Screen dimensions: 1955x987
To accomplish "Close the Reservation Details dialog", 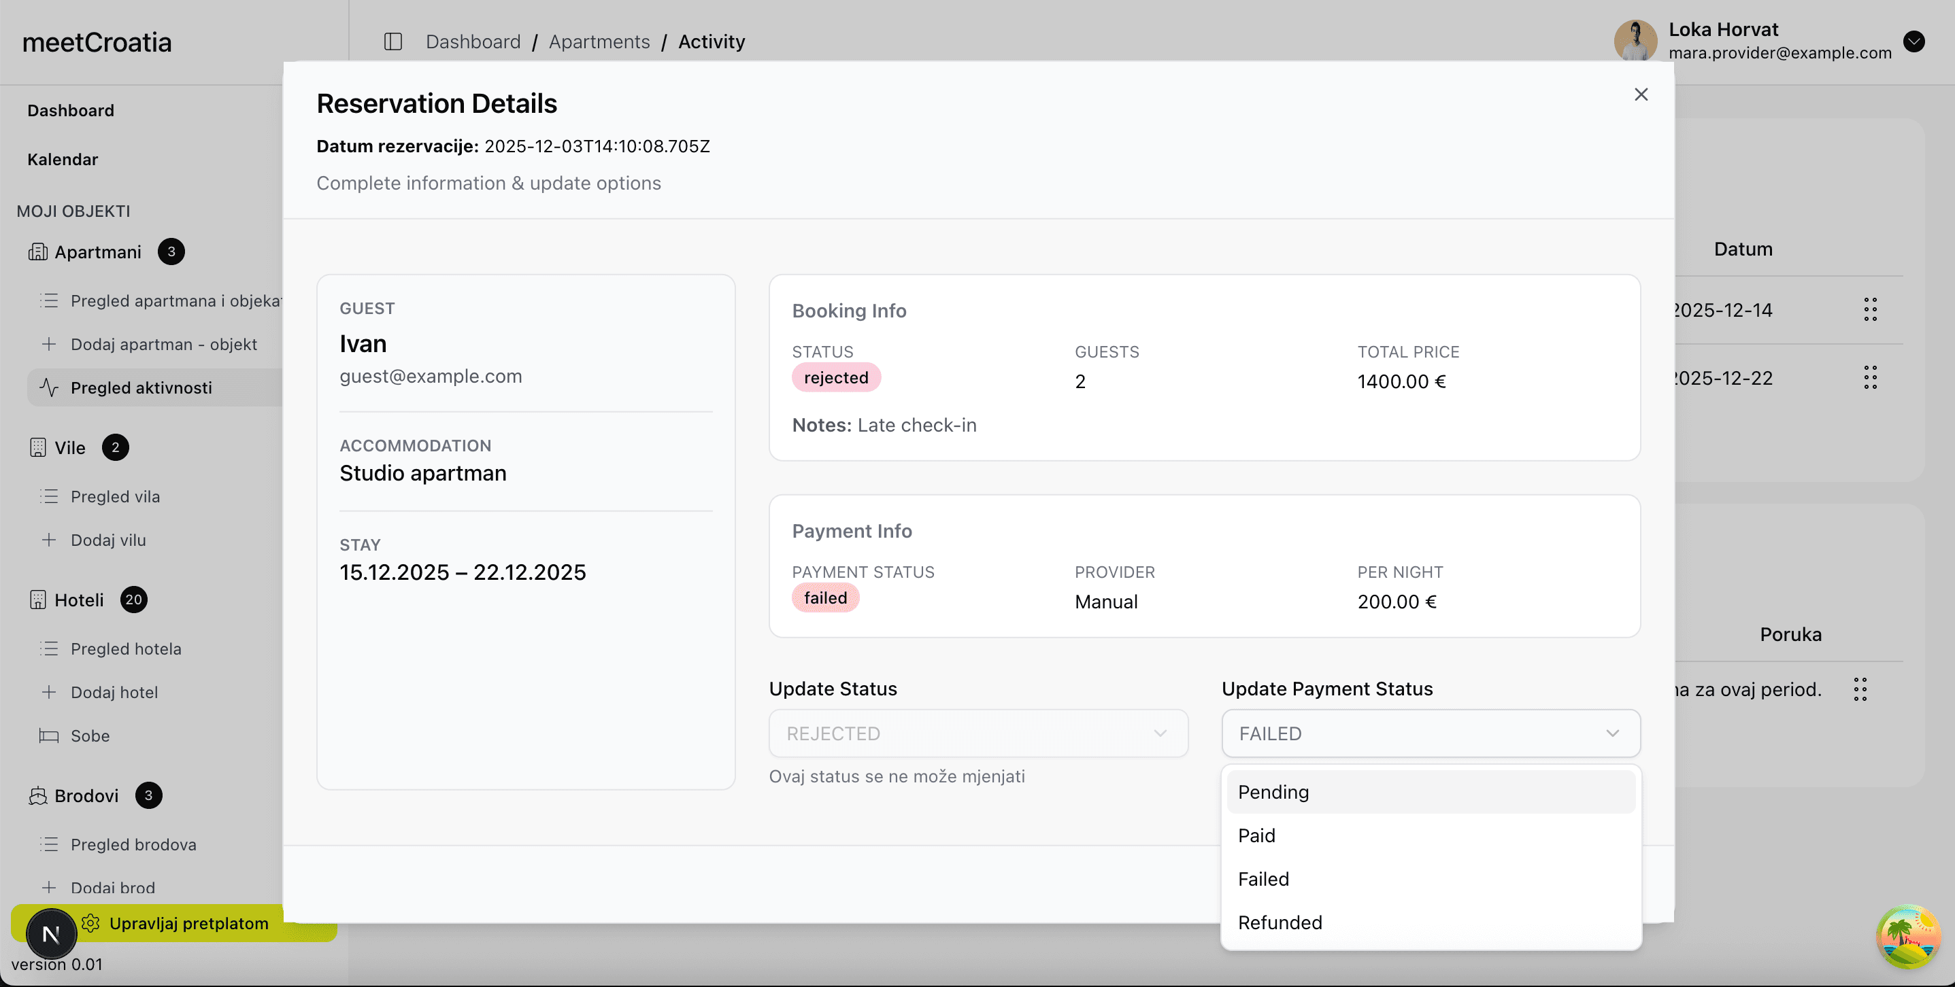I will tap(1641, 94).
